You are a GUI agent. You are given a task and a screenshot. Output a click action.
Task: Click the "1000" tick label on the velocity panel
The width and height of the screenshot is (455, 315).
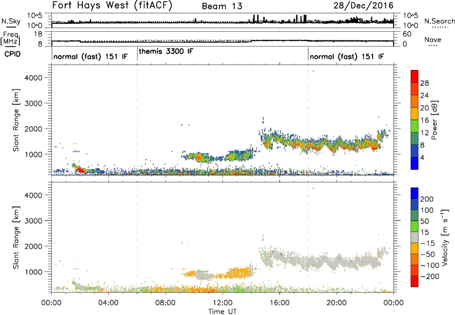coord(34,272)
